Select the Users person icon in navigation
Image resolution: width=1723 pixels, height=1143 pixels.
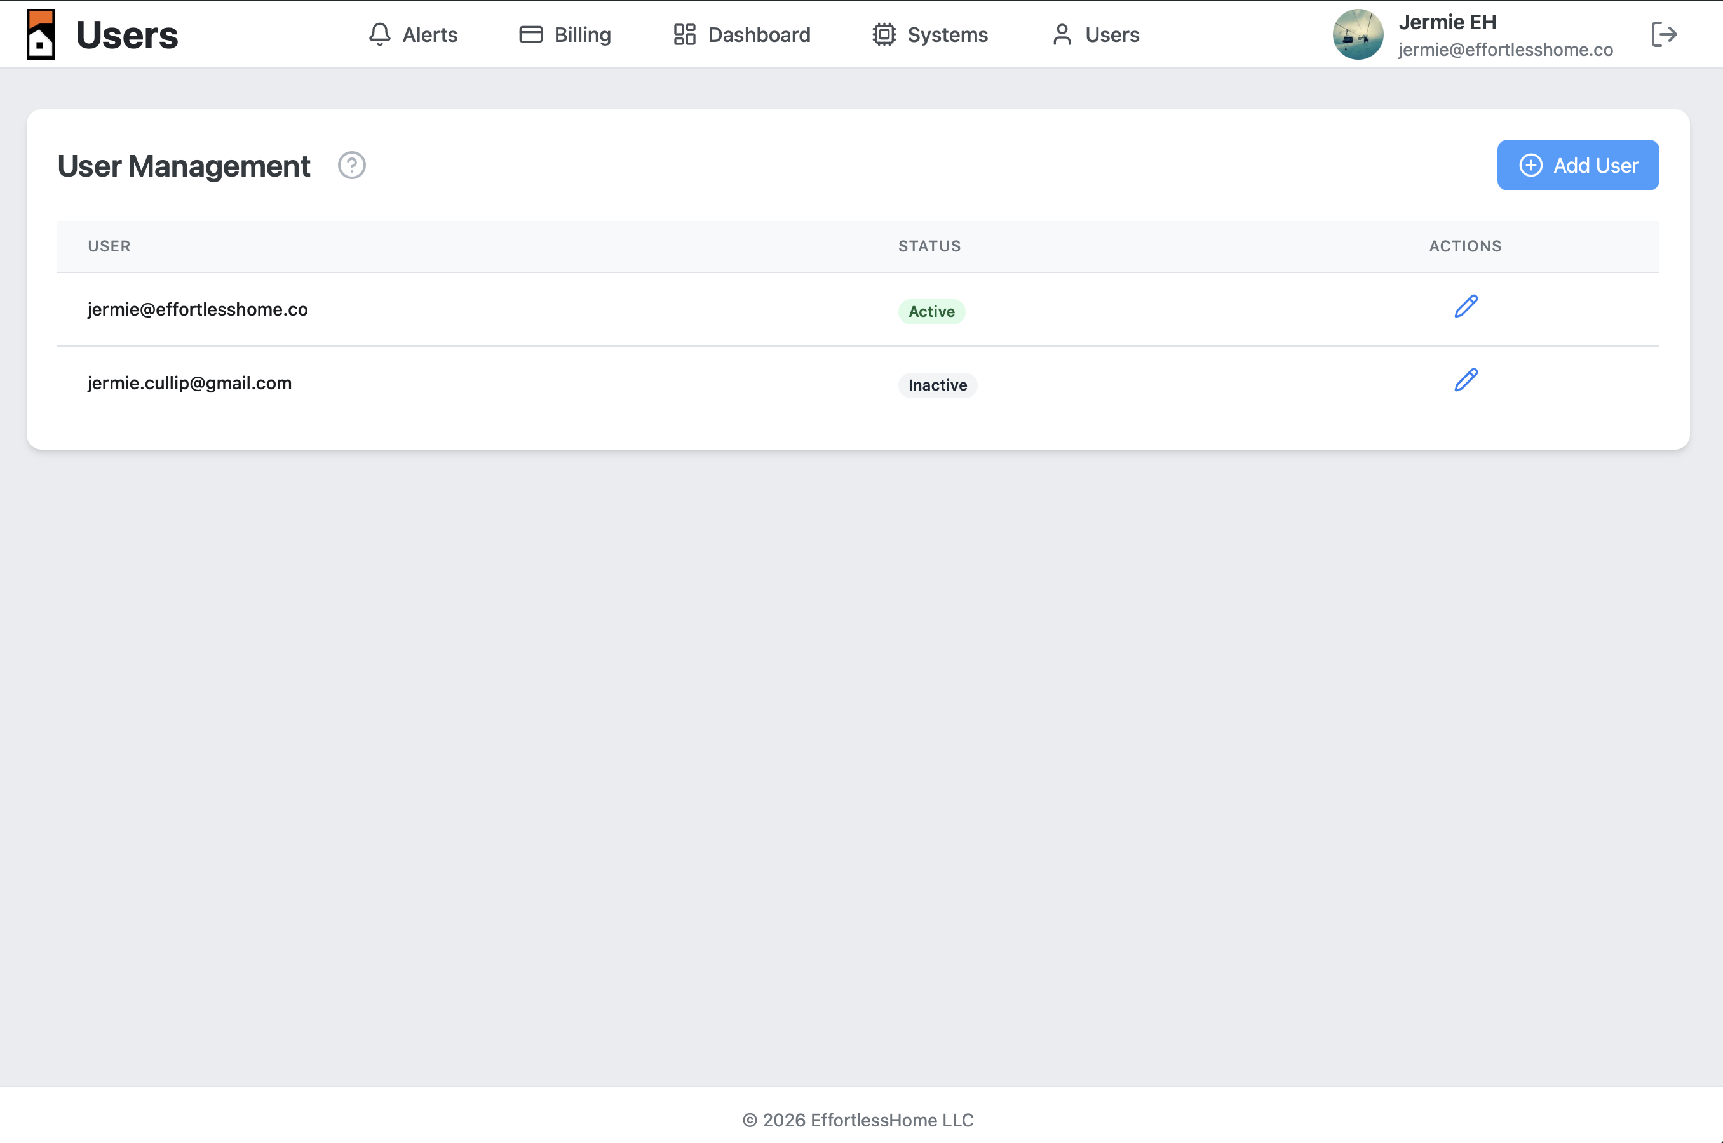point(1061,34)
